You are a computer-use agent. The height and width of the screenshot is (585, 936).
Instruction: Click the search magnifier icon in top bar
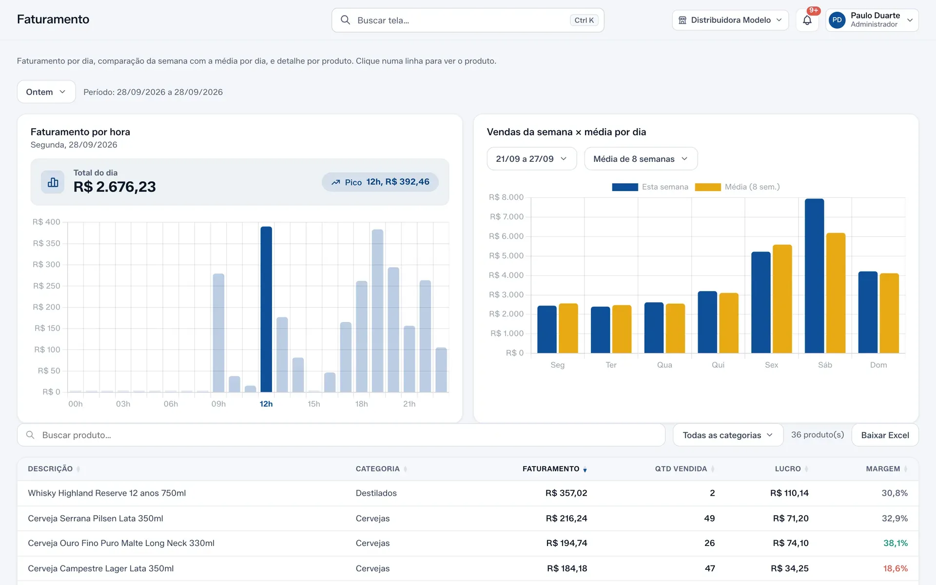point(345,20)
